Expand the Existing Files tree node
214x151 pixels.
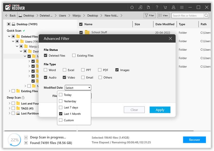(10, 91)
